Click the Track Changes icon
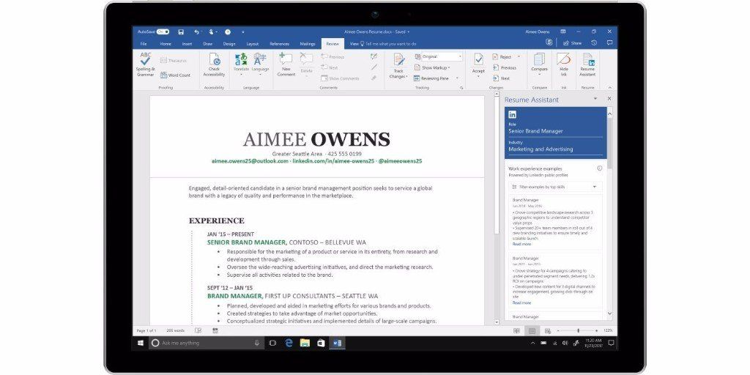Image resolution: width=750 pixels, height=375 pixels. click(398, 66)
